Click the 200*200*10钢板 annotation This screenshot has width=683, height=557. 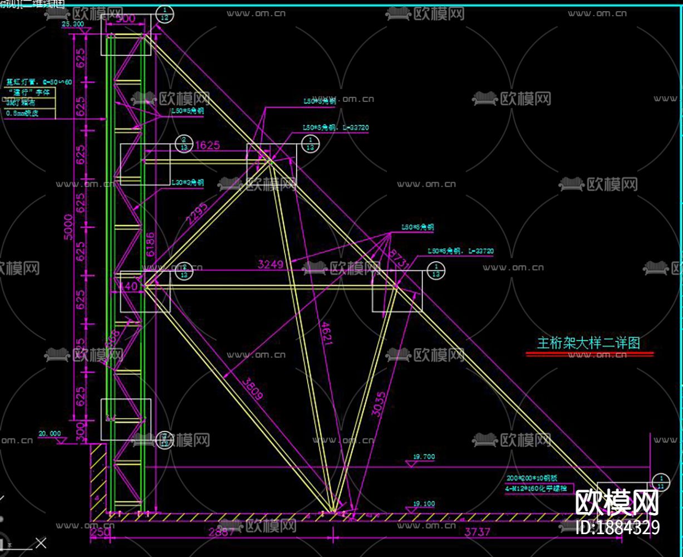pos(532,478)
